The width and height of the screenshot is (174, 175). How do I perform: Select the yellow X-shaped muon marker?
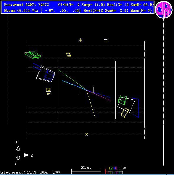[x=86, y=134]
